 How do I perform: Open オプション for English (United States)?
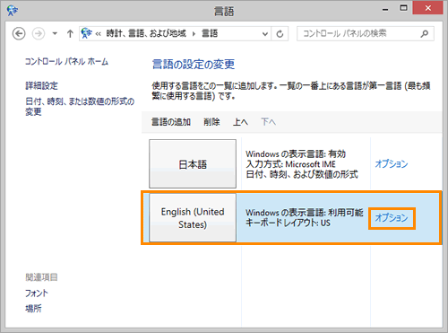pos(392,218)
